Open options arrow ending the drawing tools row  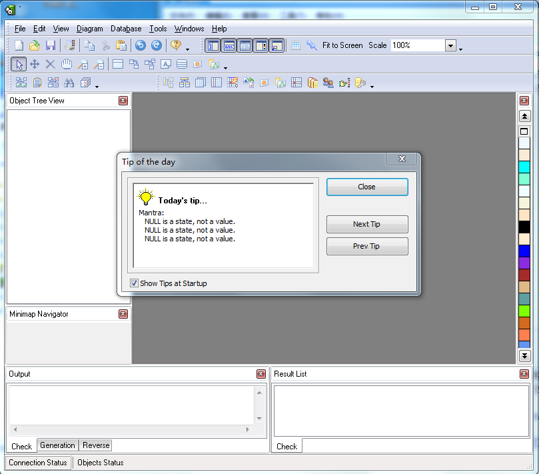point(225,68)
